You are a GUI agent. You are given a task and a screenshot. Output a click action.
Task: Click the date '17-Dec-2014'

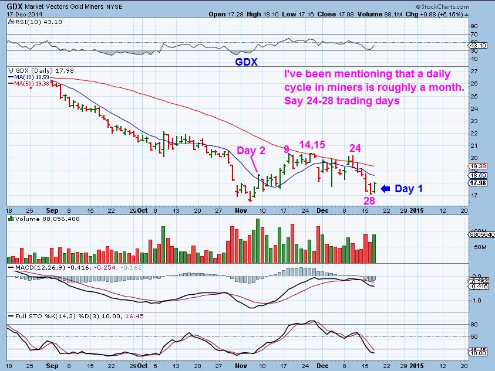[x=24, y=15]
